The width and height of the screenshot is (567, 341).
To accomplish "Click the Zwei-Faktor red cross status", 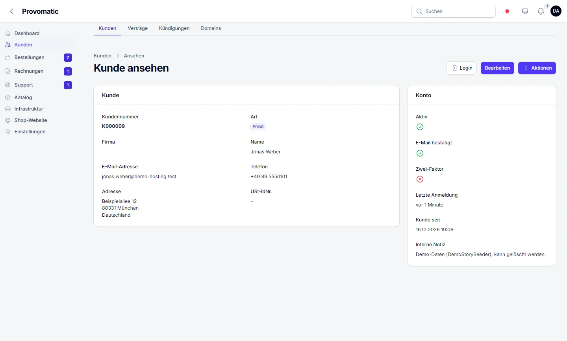I will click(x=420, y=179).
